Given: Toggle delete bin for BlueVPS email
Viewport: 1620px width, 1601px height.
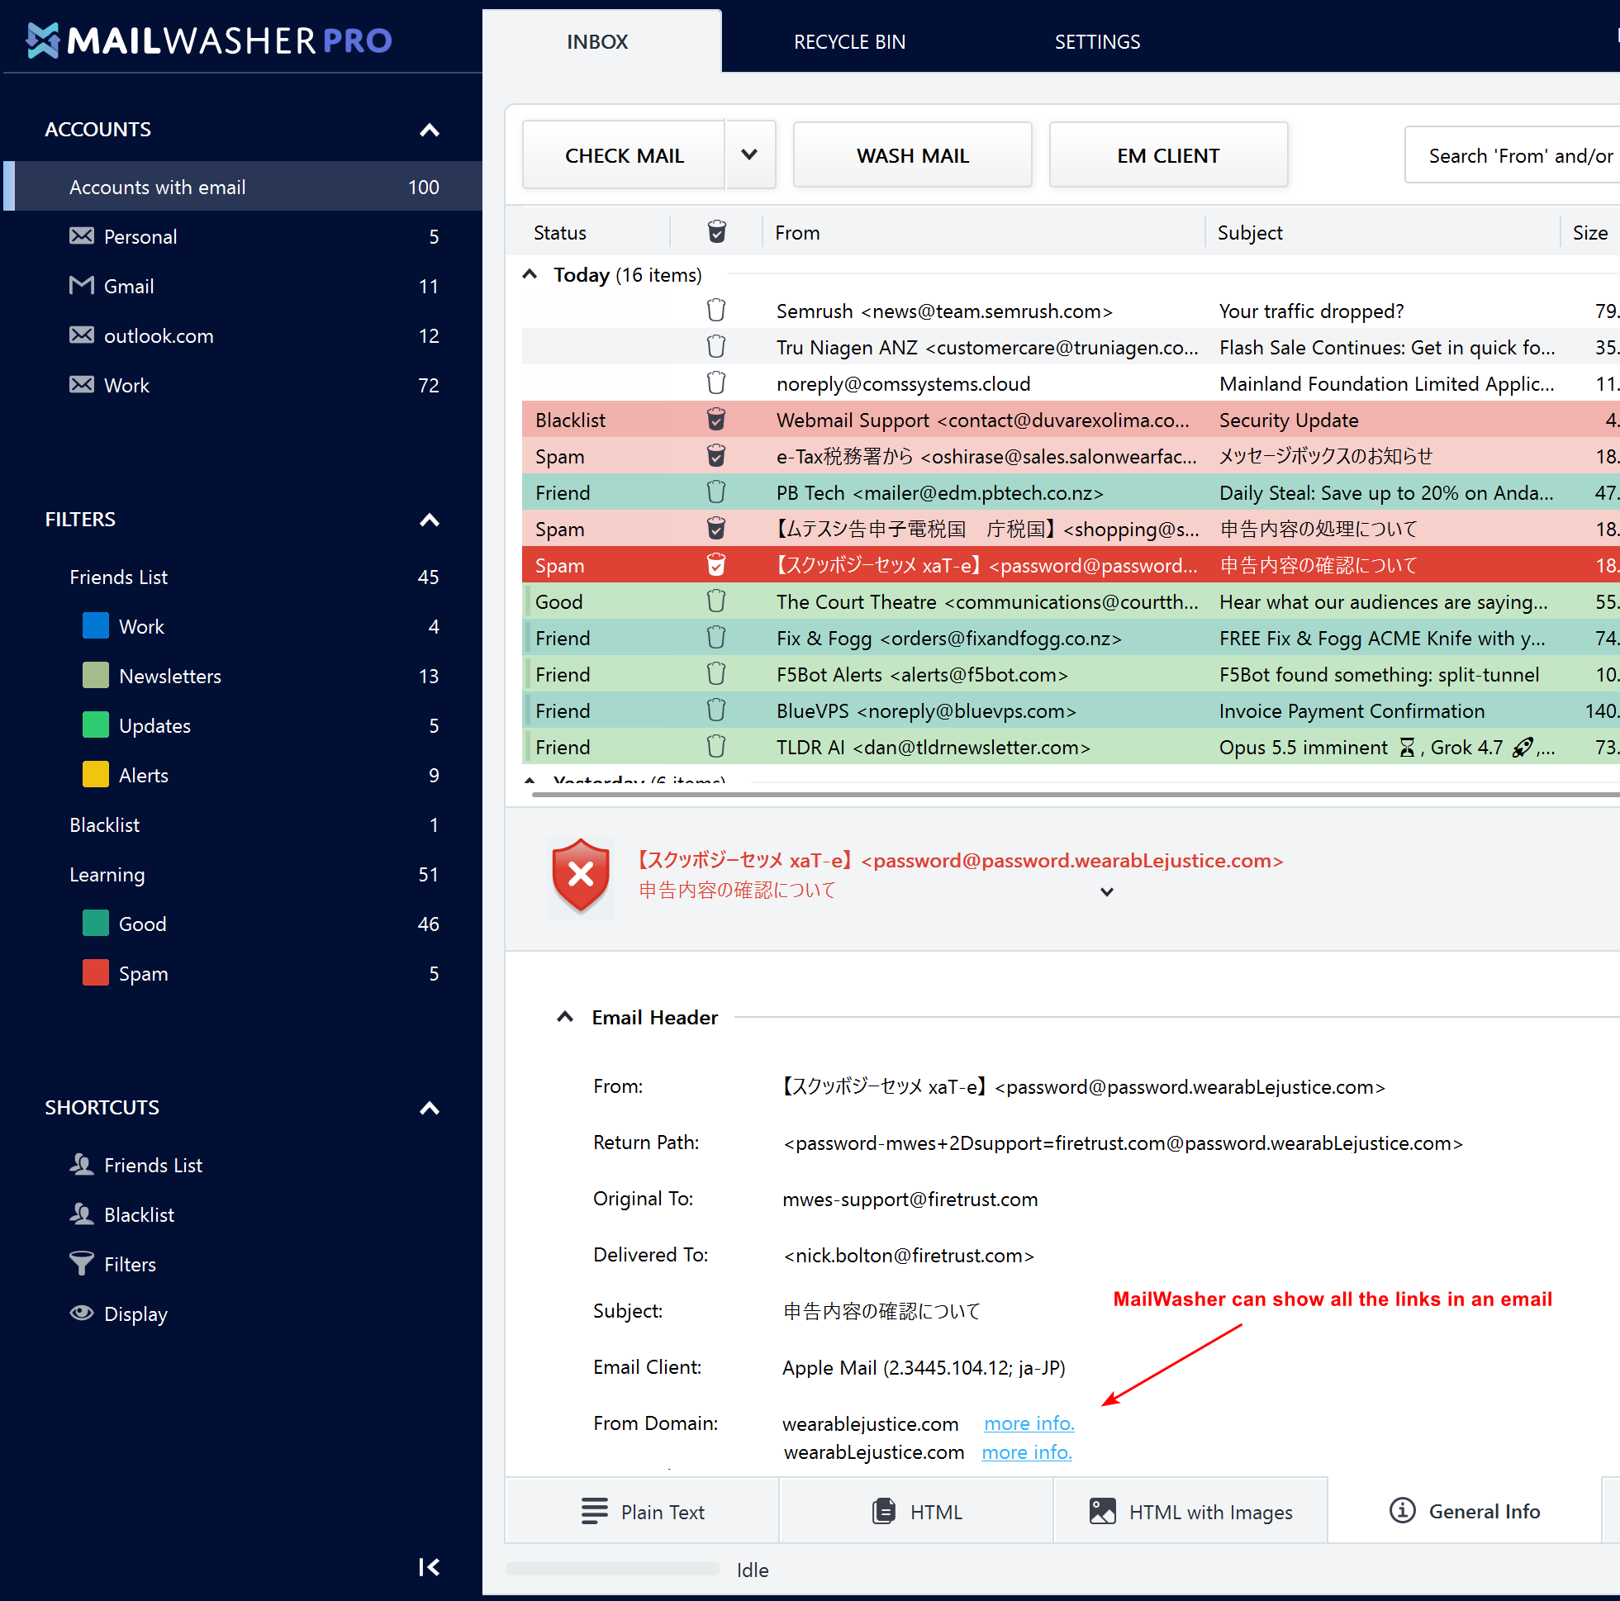Looking at the screenshot, I should coord(716,710).
